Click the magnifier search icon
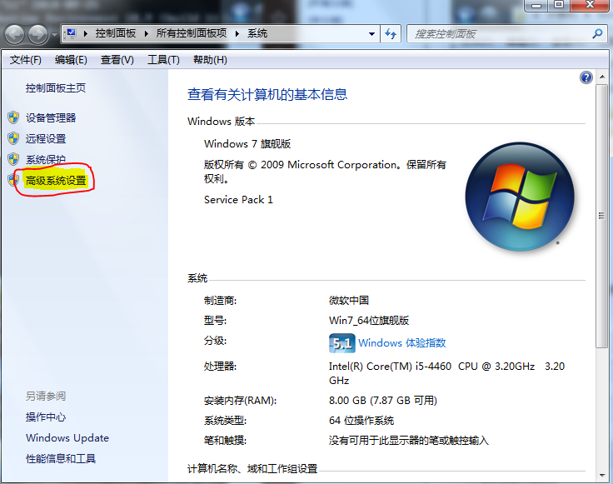Image resolution: width=613 pixels, height=484 pixels. pos(597,34)
